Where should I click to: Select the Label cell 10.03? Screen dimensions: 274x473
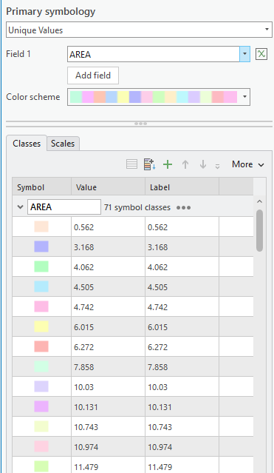point(182,386)
